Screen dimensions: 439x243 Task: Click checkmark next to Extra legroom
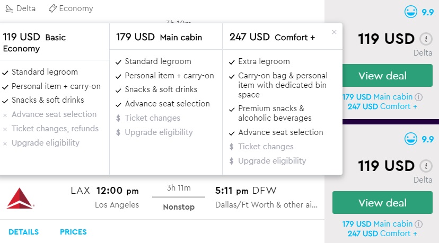[232, 61]
